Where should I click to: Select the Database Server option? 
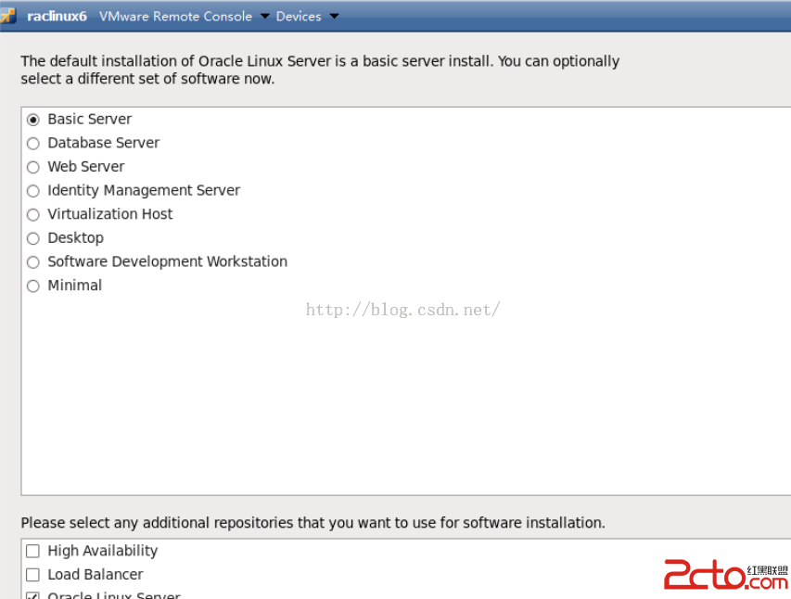tap(33, 144)
